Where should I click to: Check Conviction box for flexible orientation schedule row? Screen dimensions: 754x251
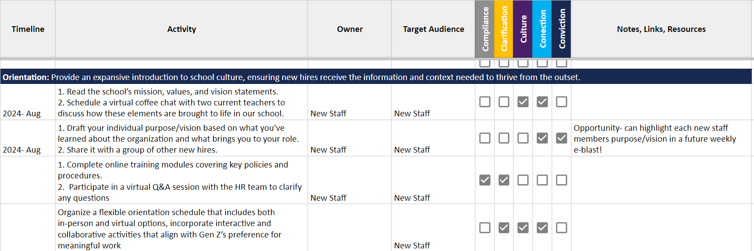tap(562, 228)
